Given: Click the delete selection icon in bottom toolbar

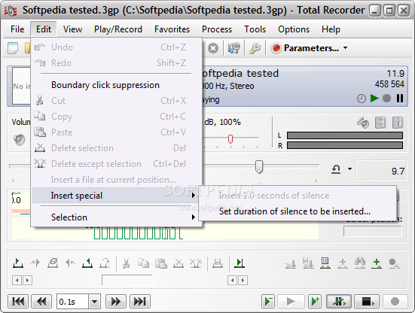Looking at the screenshot, I should [x=179, y=263].
